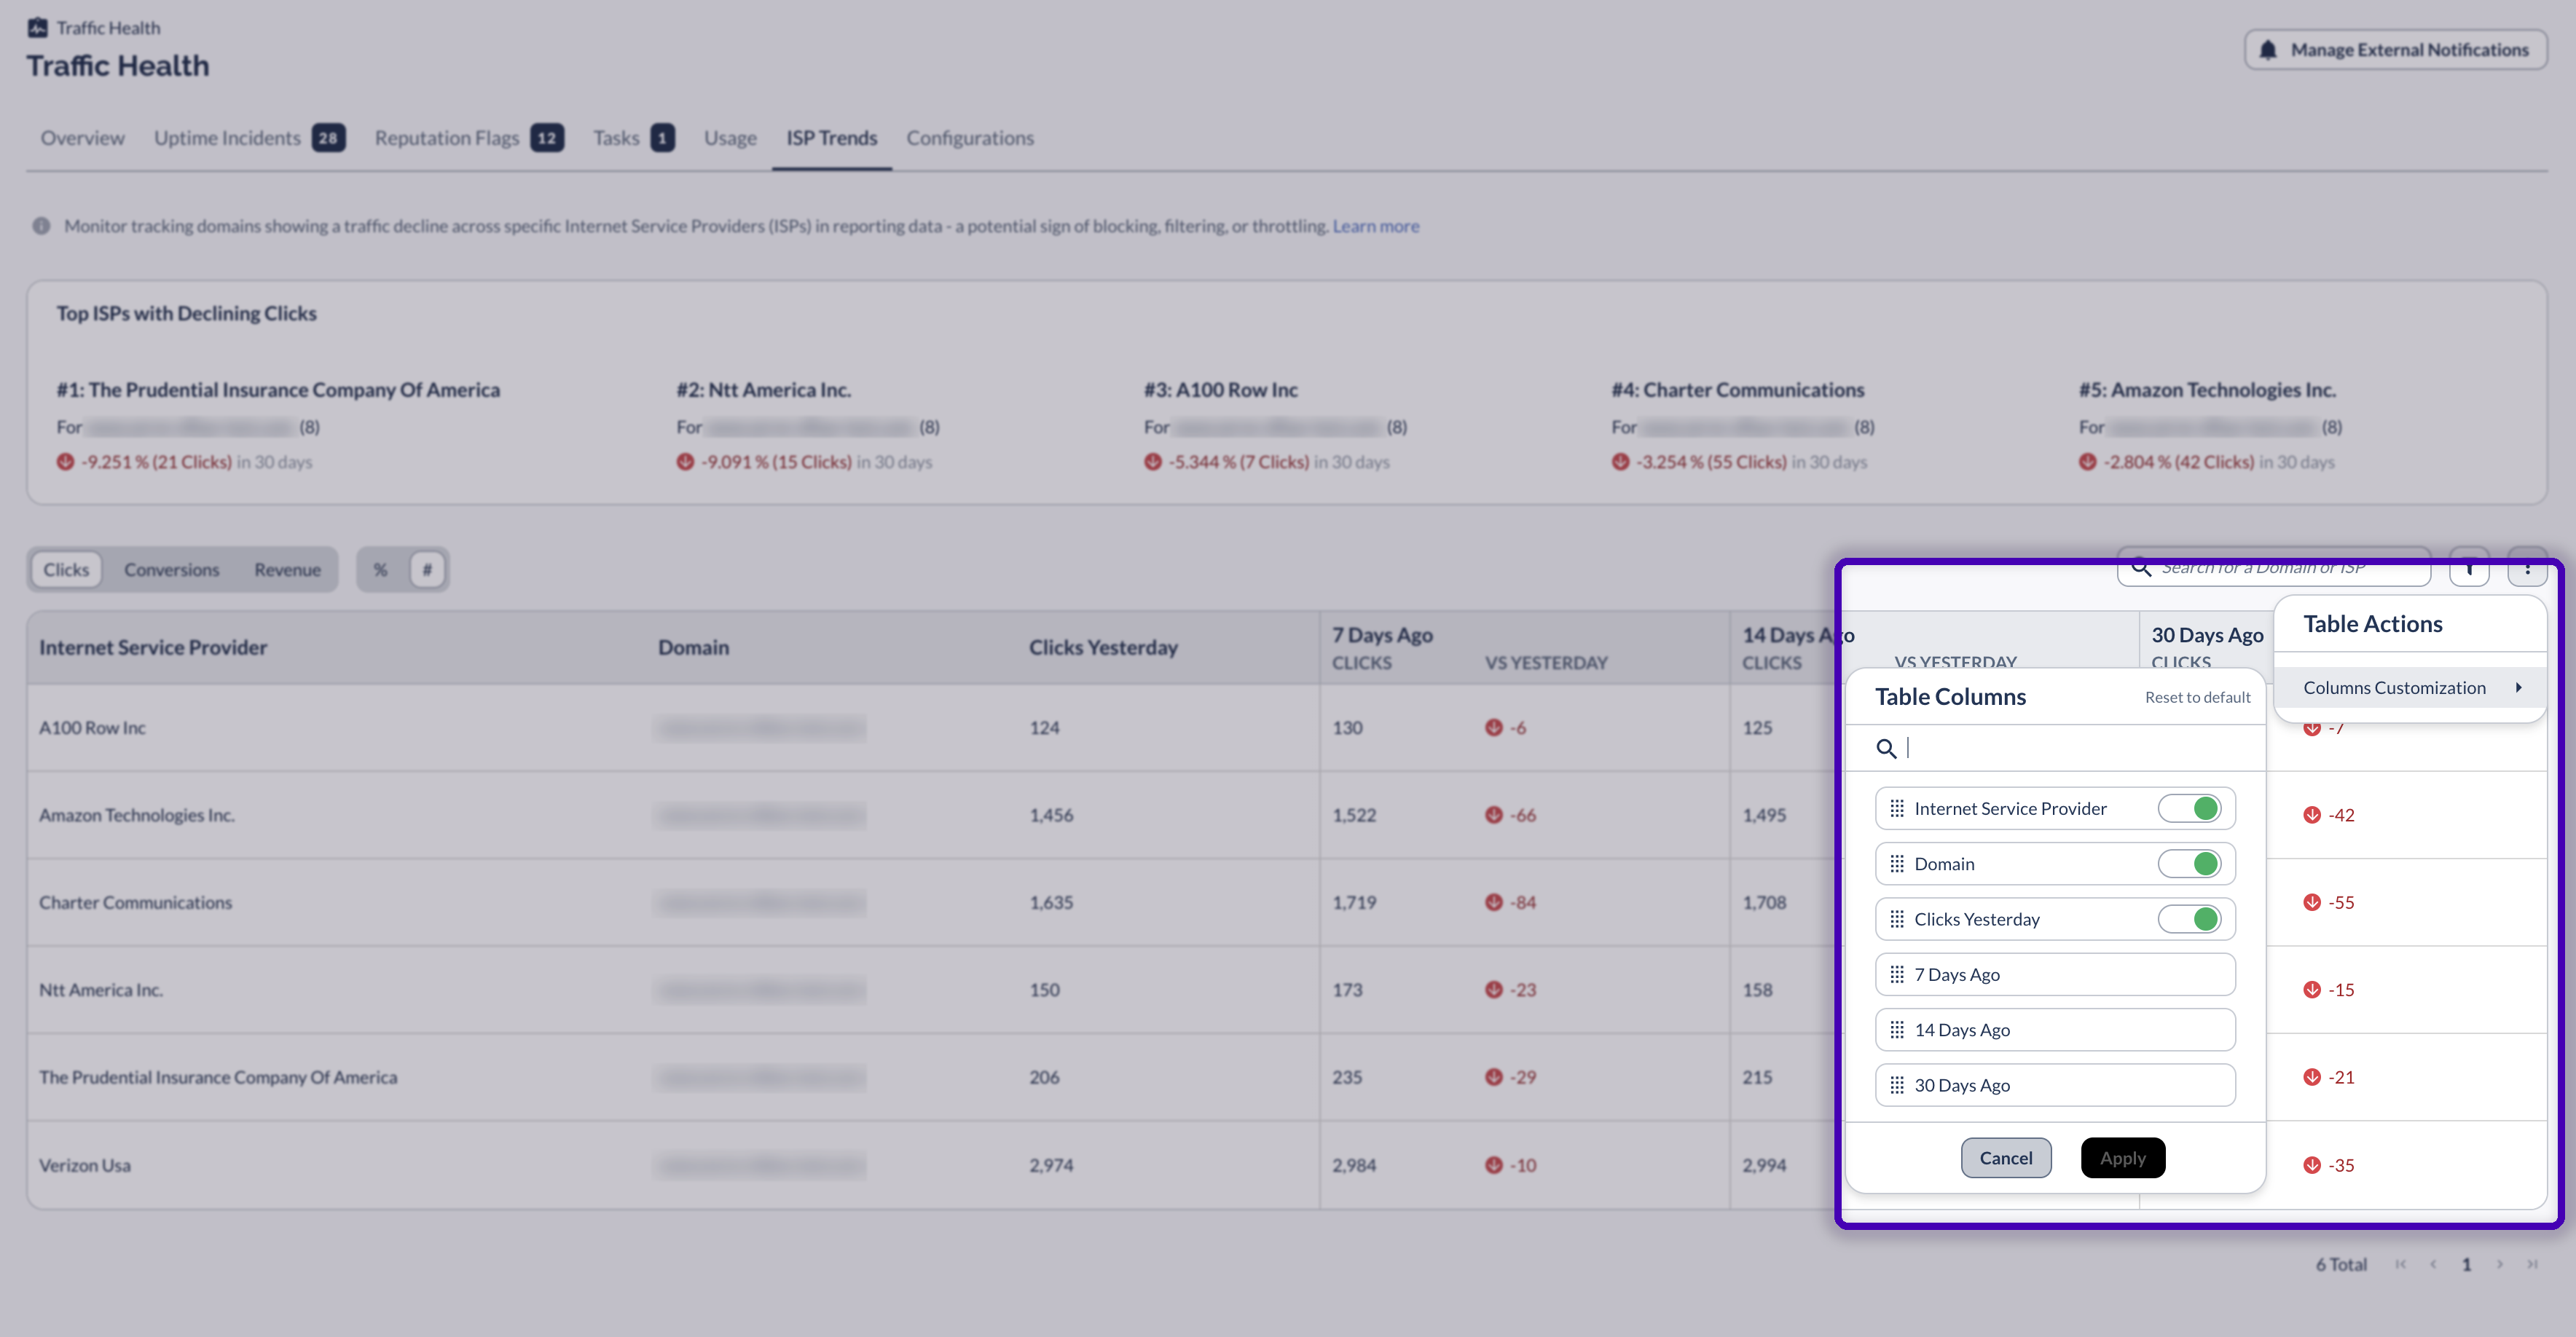2576x1337 pixels.
Task: Expand the Columns Customization submenu arrow
Action: [2519, 687]
